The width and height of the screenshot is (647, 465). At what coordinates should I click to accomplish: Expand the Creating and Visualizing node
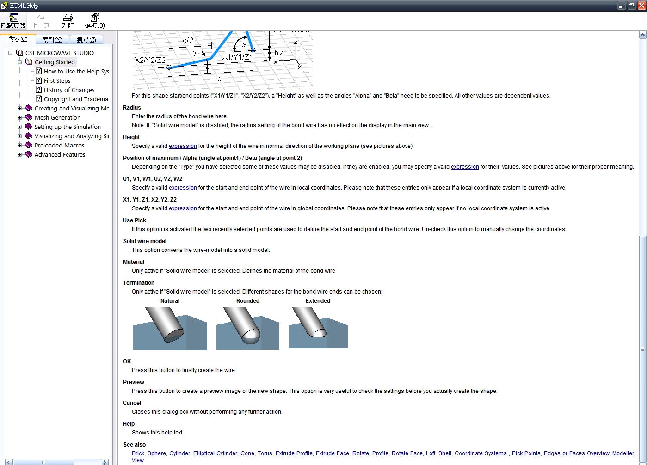(x=19, y=108)
